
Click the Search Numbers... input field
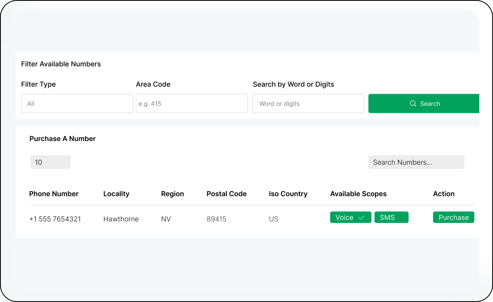pos(416,162)
